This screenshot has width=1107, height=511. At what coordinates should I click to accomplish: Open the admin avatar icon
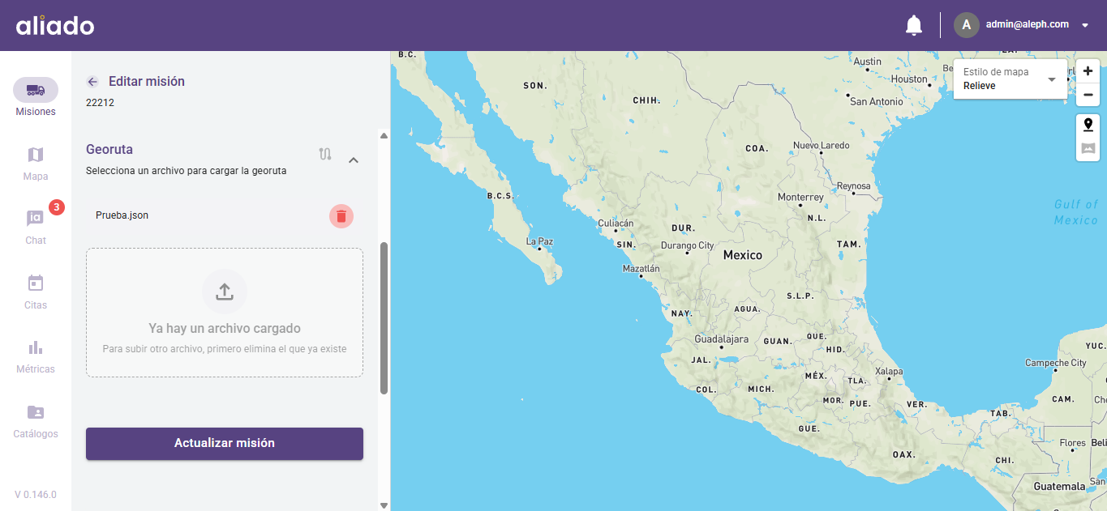[966, 25]
